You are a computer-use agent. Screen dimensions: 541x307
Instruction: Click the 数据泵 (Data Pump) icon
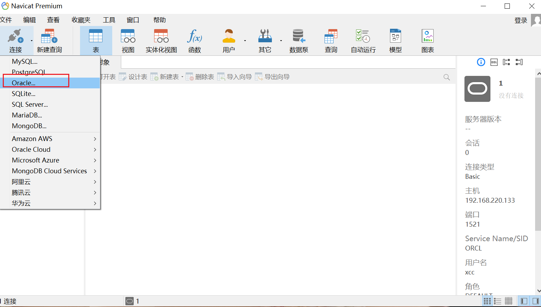[298, 40]
